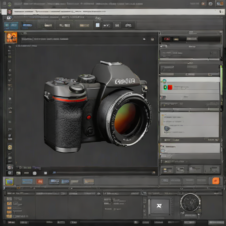226x226 pixels.
Task: Click the round dial gauge widget
Action: (x=190, y=203)
